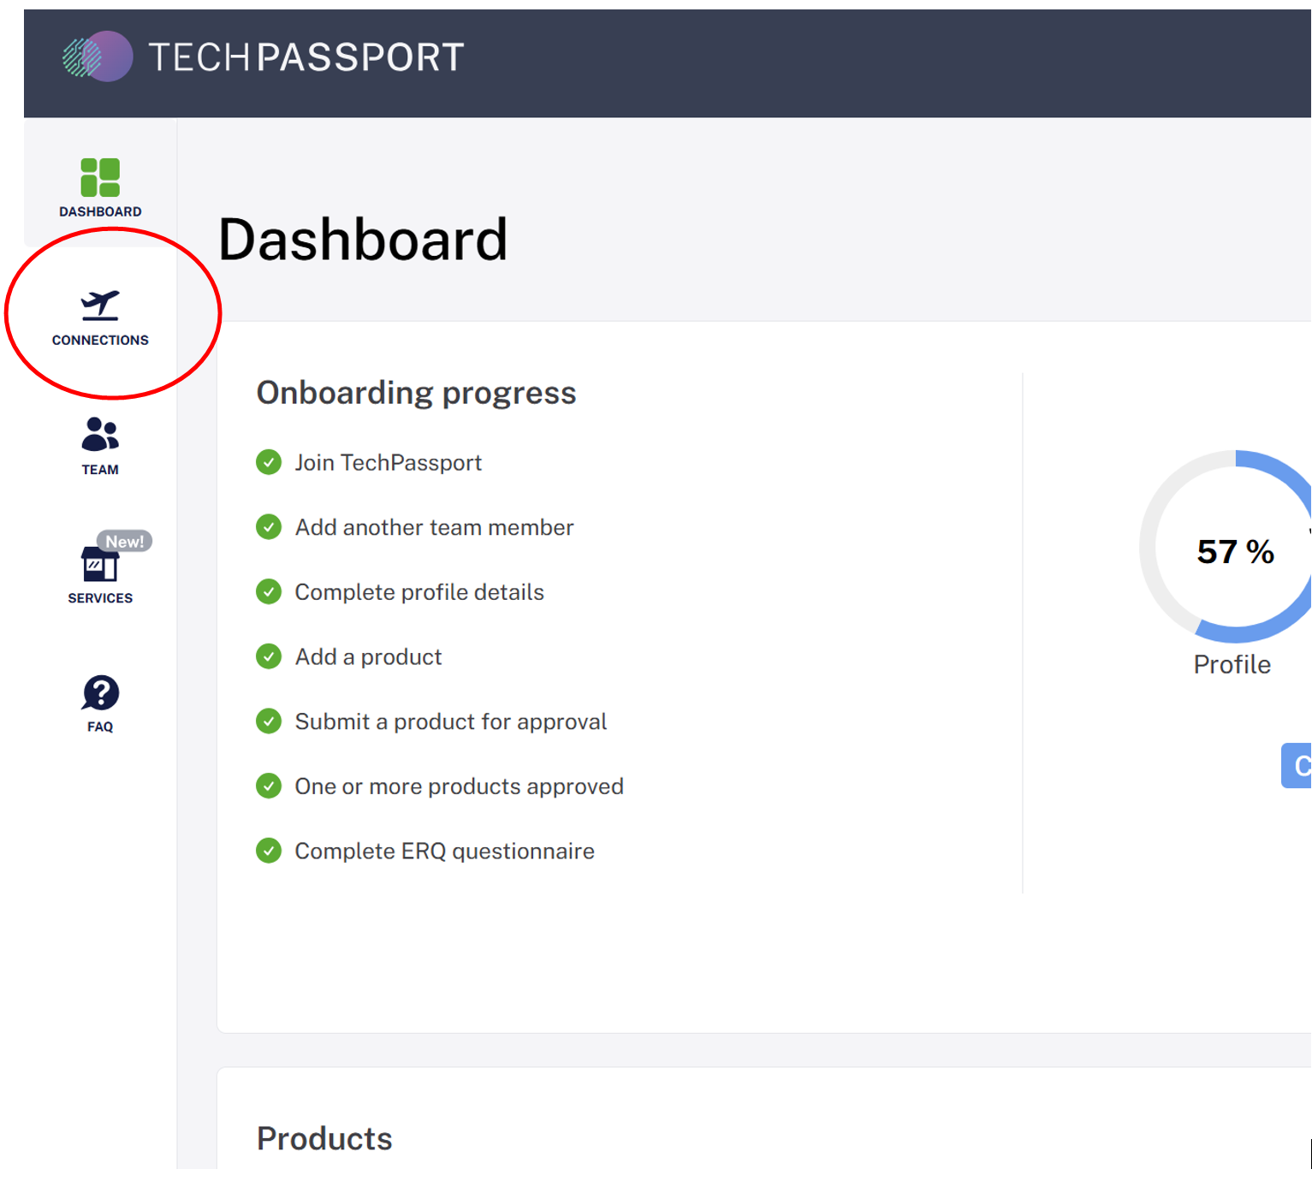Click One or more products approved

(459, 786)
